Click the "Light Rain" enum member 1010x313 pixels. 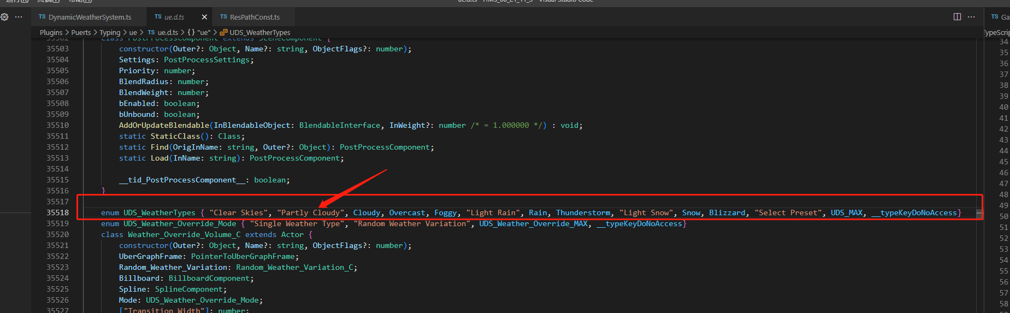(x=493, y=212)
